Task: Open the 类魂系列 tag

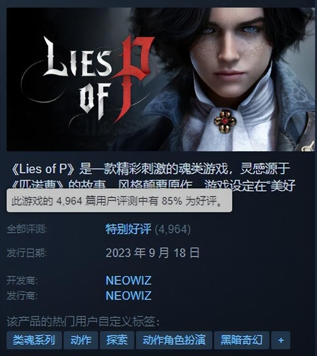Action: click(x=34, y=340)
